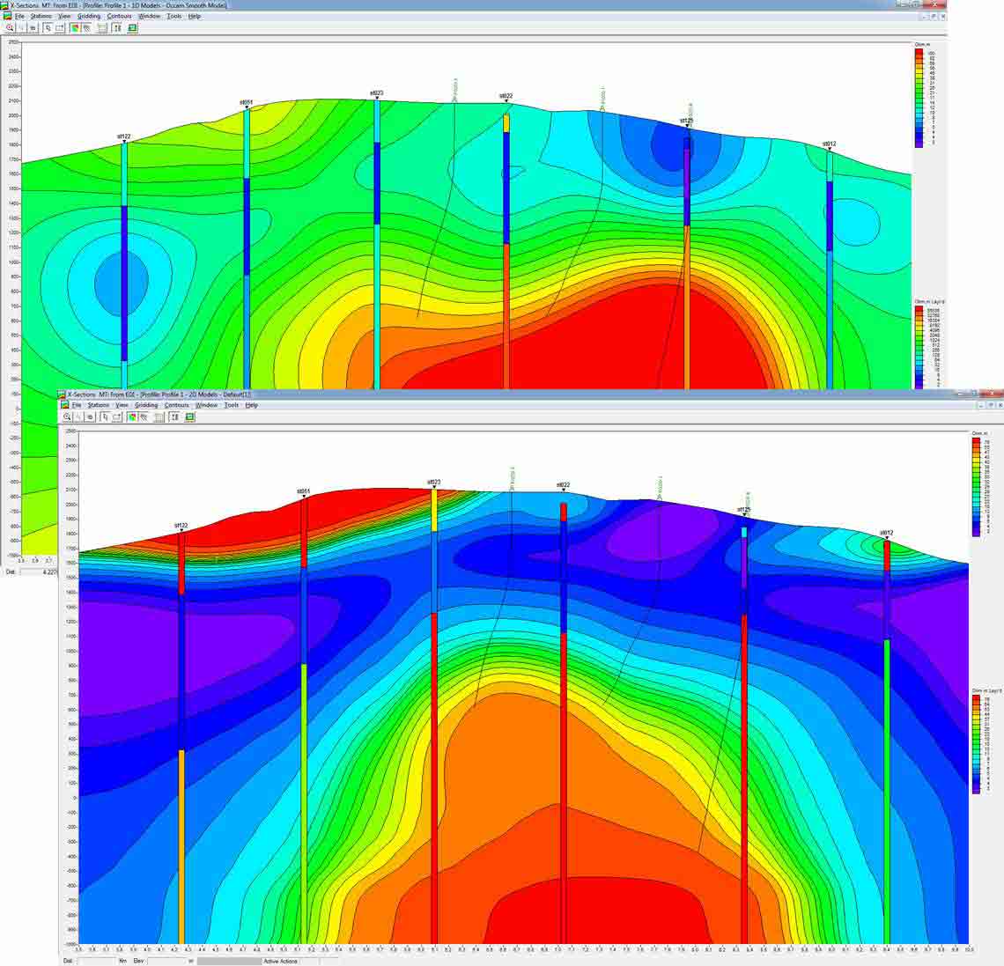Click the station annotation icon in the 2D toolbar
The width and height of the screenshot is (1004, 966).
(x=175, y=417)
